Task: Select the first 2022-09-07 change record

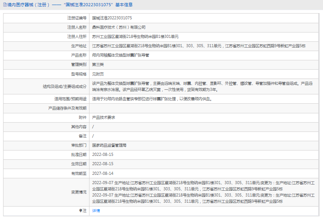Action: pos(203,186)
